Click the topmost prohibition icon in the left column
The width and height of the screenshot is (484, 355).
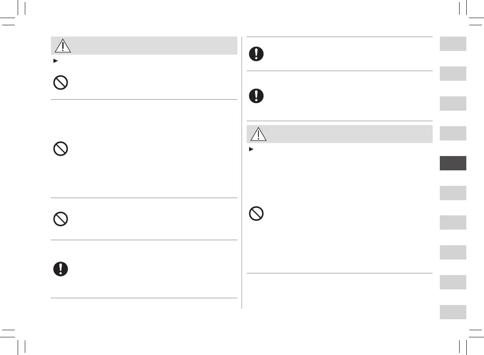click(x=61, y=82)
